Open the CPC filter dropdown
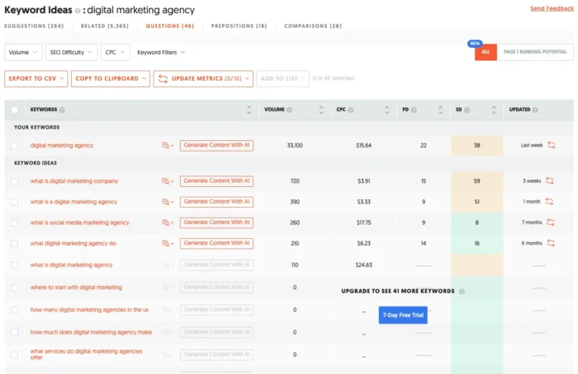Screen dimensions: 578x374 point(116,52)
